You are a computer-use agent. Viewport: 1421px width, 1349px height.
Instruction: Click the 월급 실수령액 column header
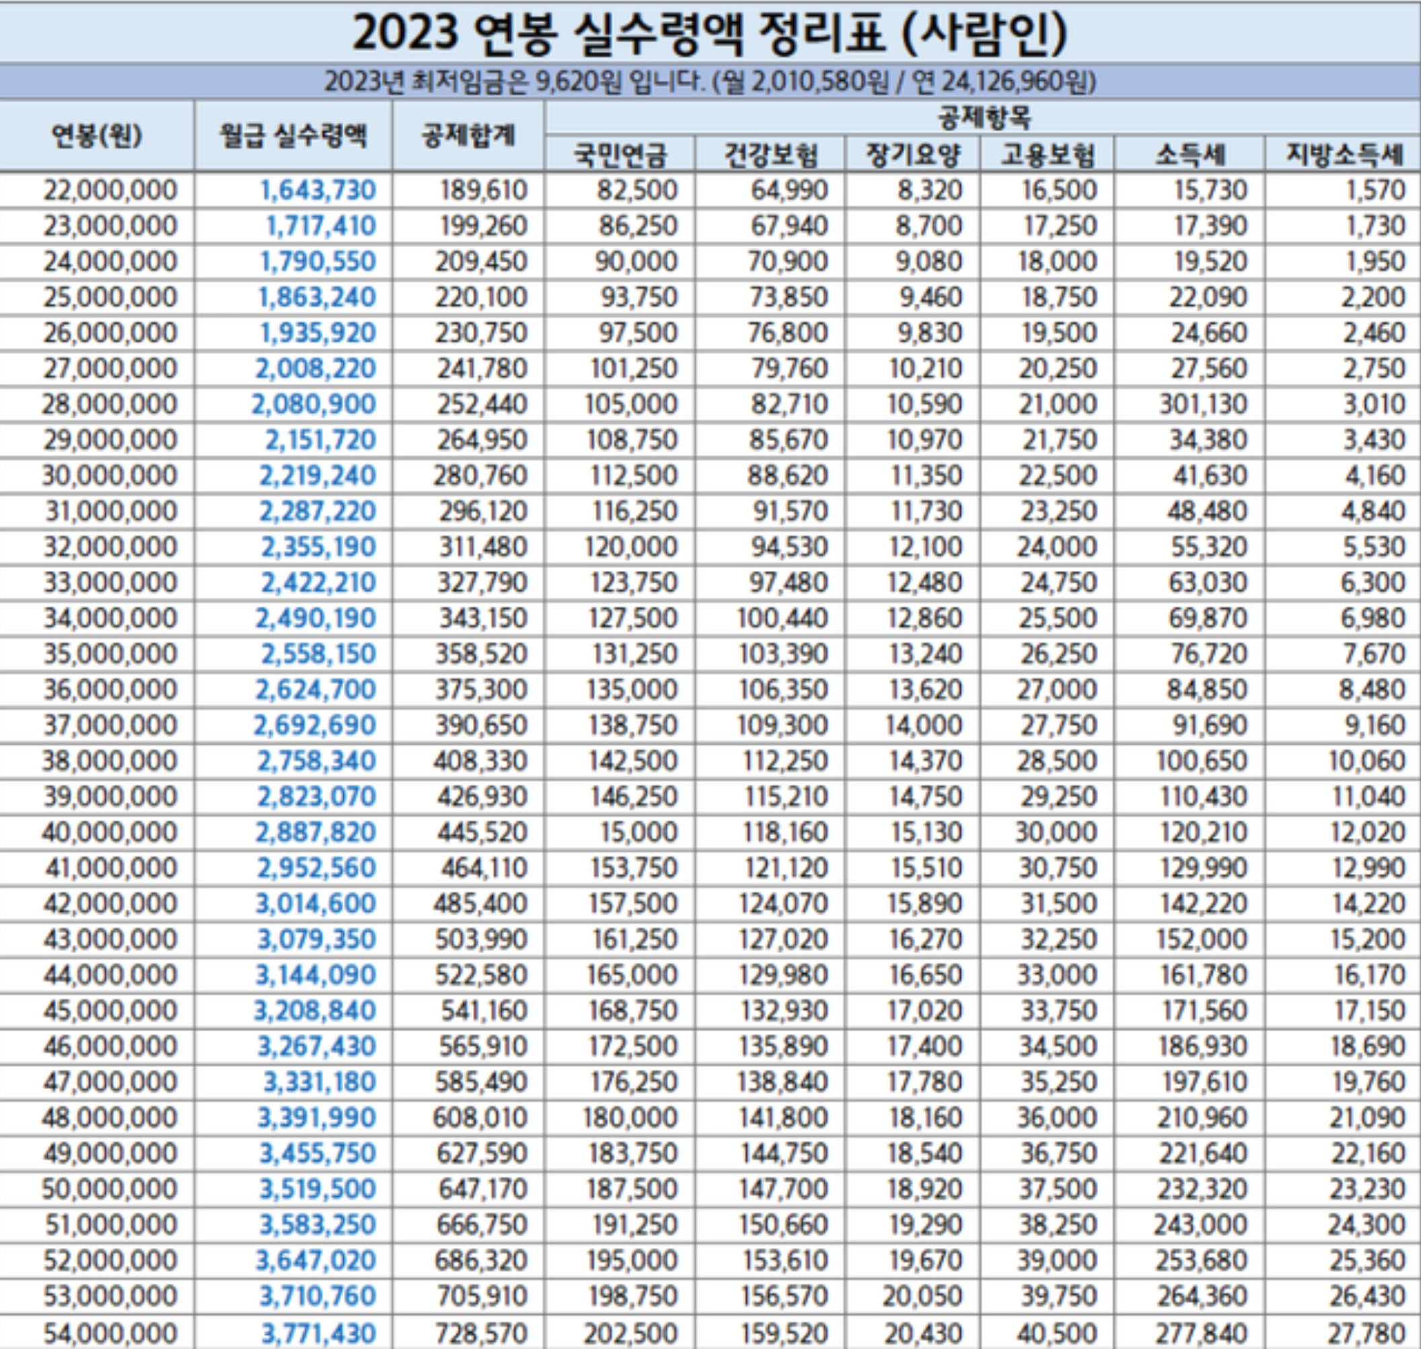click(293, 135)
